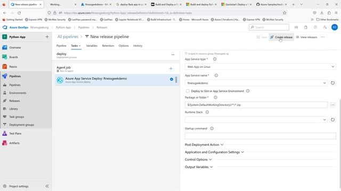Bookmark this page with star icon
This screenshot has width=341, height=191.
tap(285, 13)
